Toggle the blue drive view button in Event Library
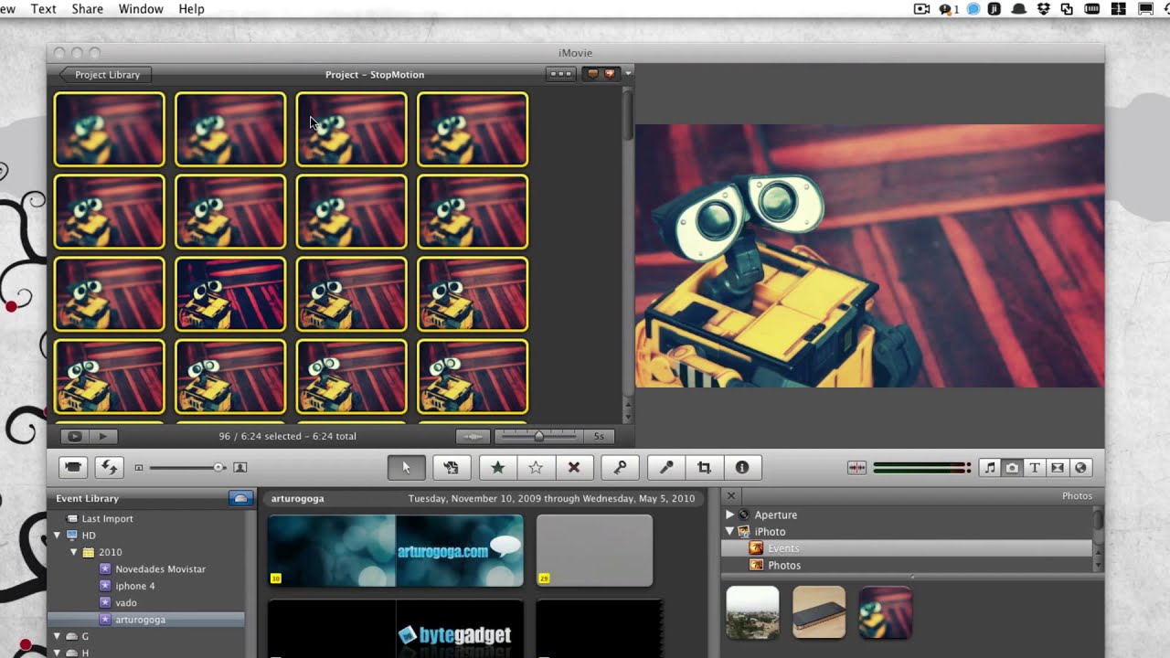Viewport: 1170px width, 658px height. (x=240, y=498)
